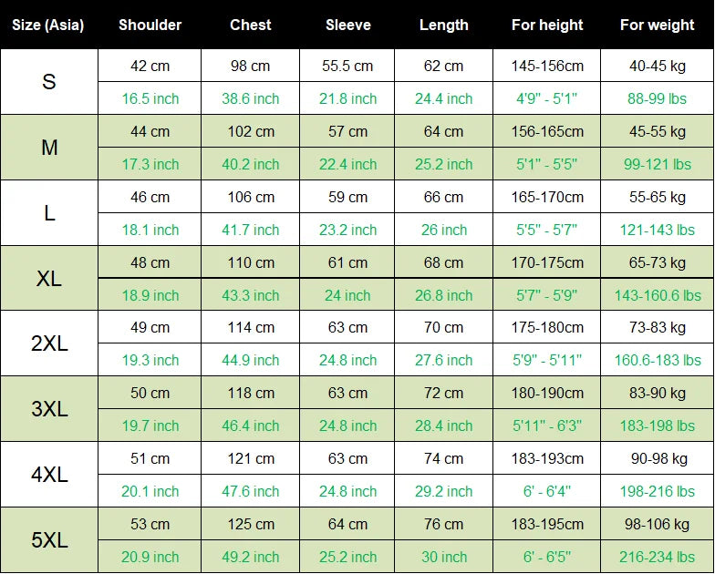Click the Length column header
Screen dimensions: 715x574
point(443,26)
